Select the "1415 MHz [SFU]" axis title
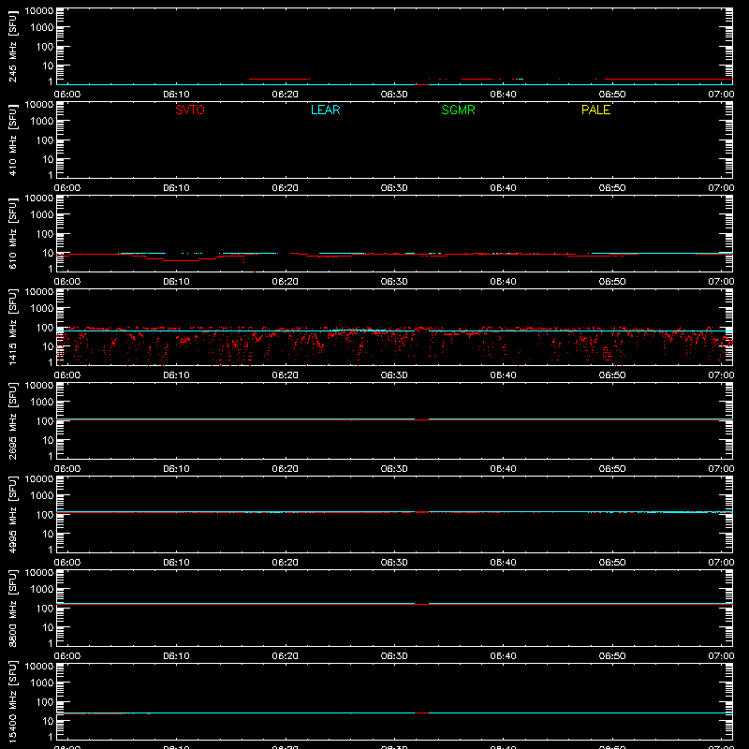This screenshot has height=749, width=749. tap(13, 327)
